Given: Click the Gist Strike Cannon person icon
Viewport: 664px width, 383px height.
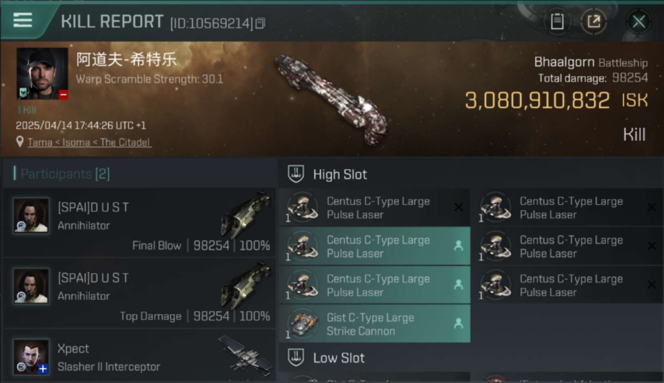Looking at the screenshot, I should (x=458, y=323).
